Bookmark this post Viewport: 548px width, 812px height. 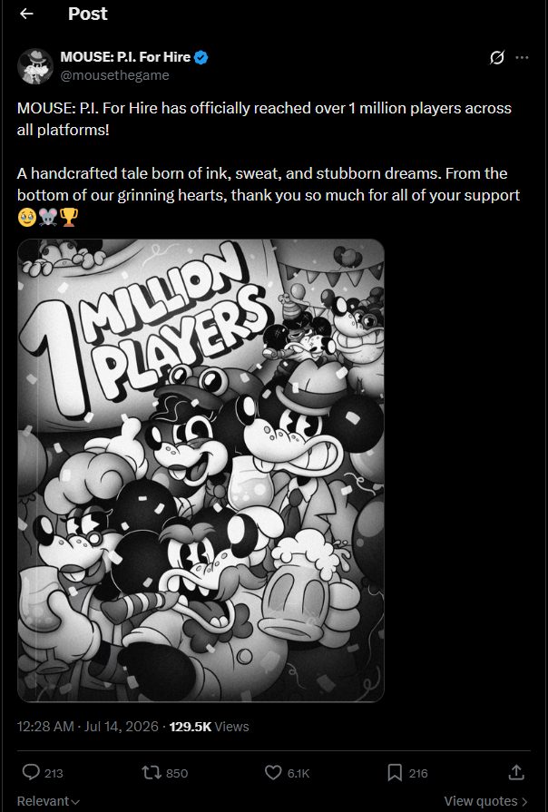point(395,773)
